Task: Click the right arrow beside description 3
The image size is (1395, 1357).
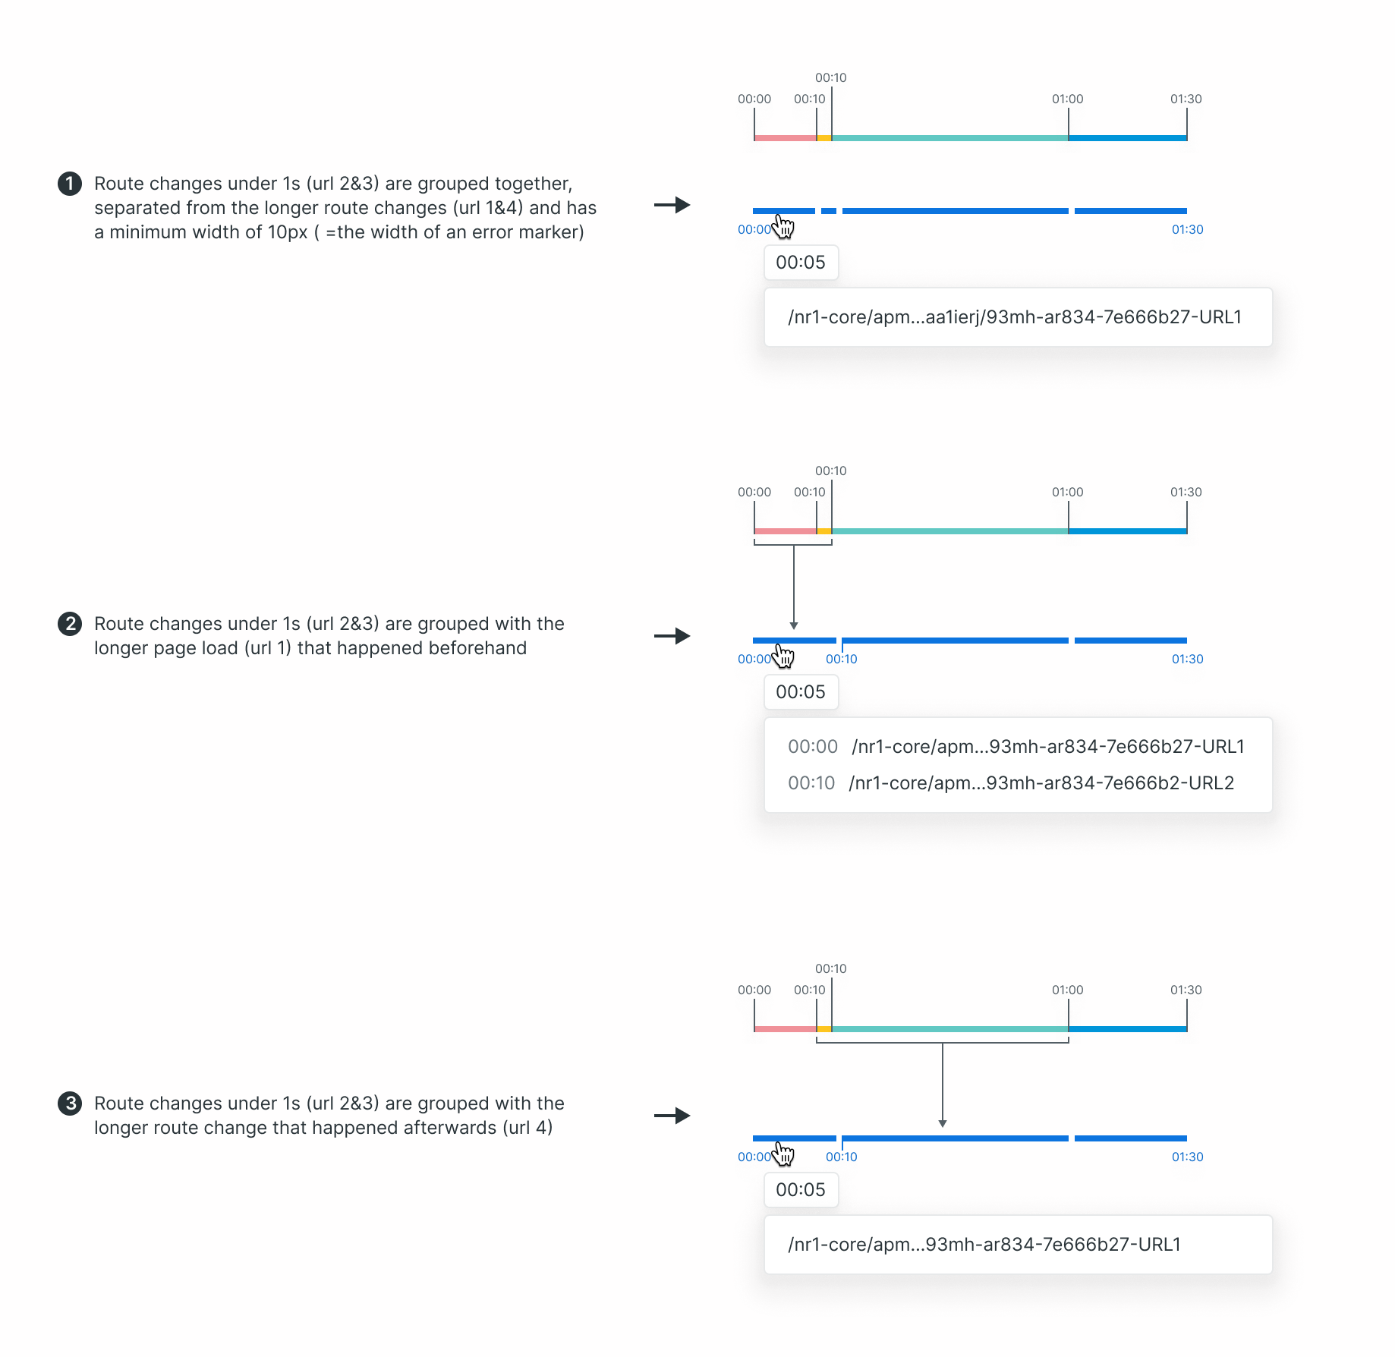Action: (x=672, y=1116)
